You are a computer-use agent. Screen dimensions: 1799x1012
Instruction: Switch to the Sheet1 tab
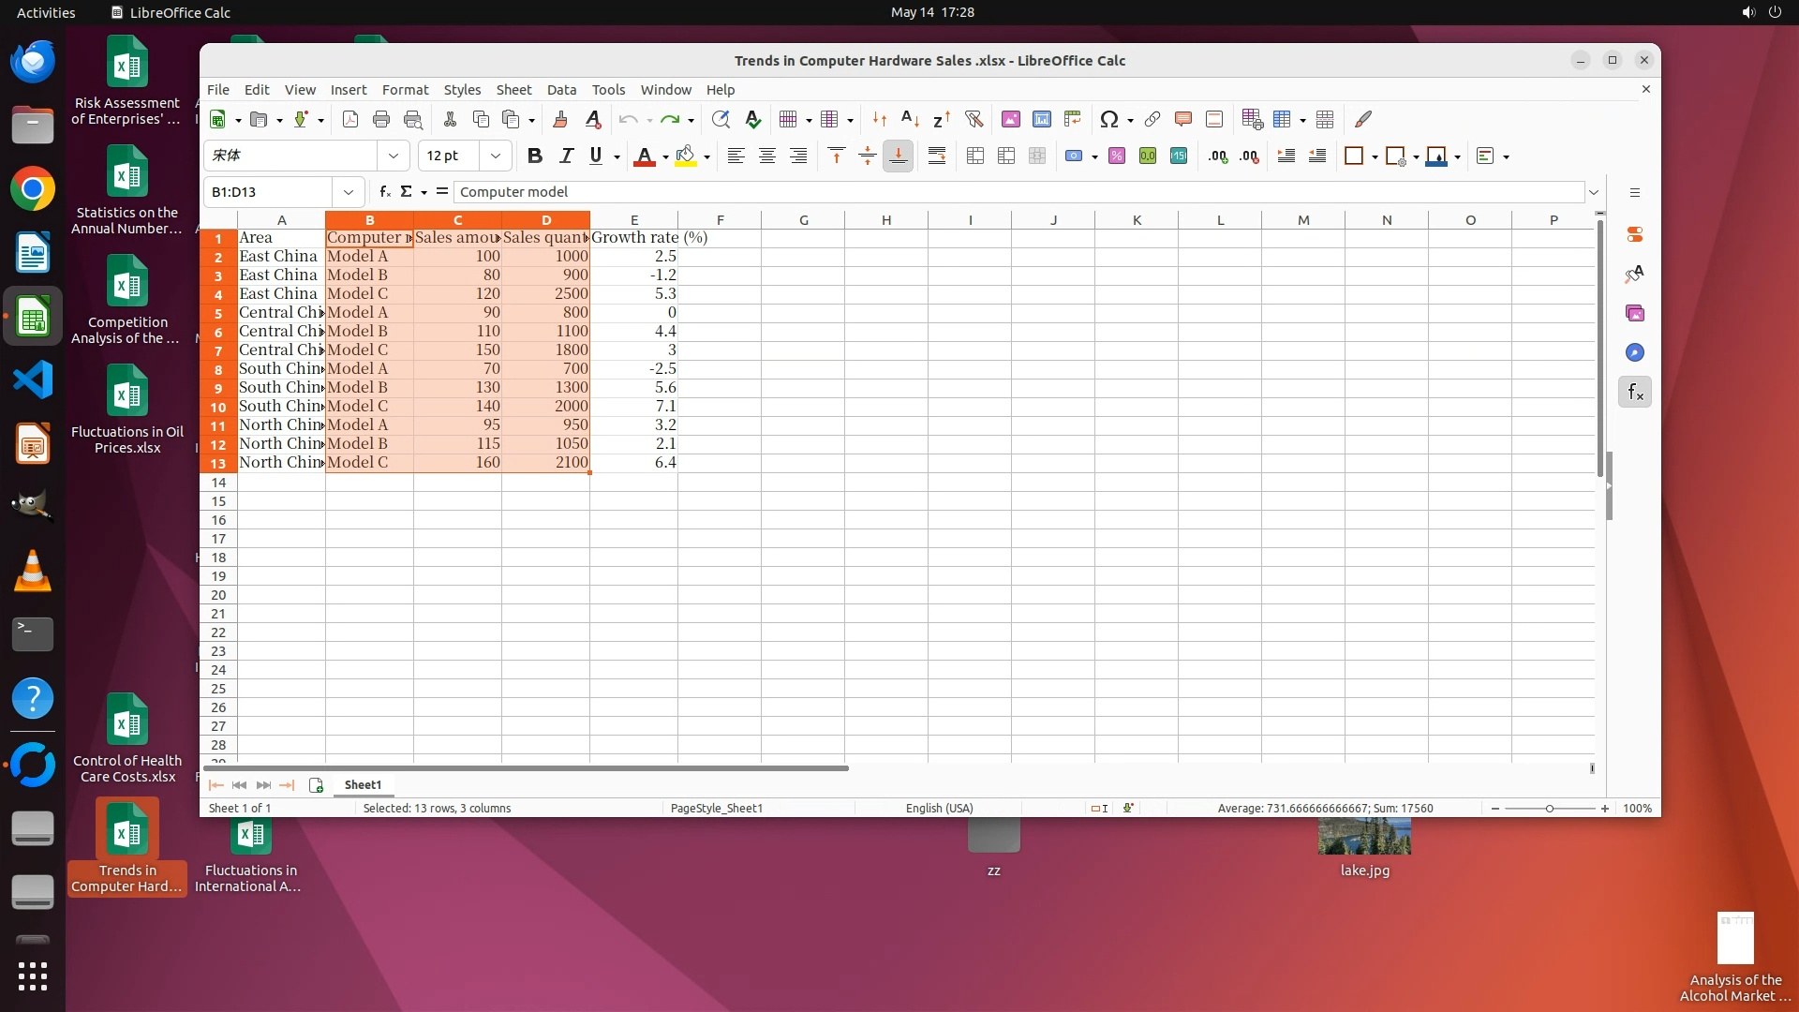[363, 785]
